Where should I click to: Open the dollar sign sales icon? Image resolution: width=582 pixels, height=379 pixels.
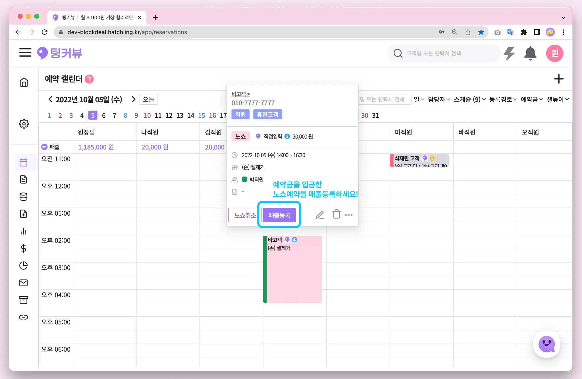coord(24,248)
